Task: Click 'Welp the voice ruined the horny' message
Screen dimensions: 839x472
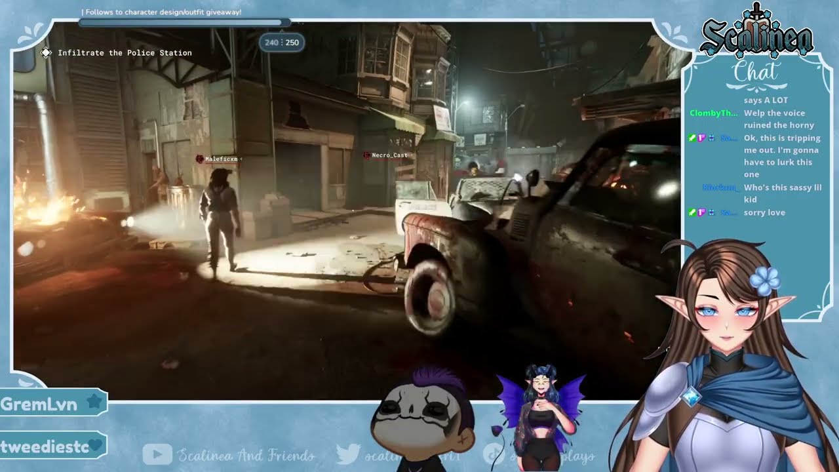Action: pyautogui.click(x=779, y=119)
